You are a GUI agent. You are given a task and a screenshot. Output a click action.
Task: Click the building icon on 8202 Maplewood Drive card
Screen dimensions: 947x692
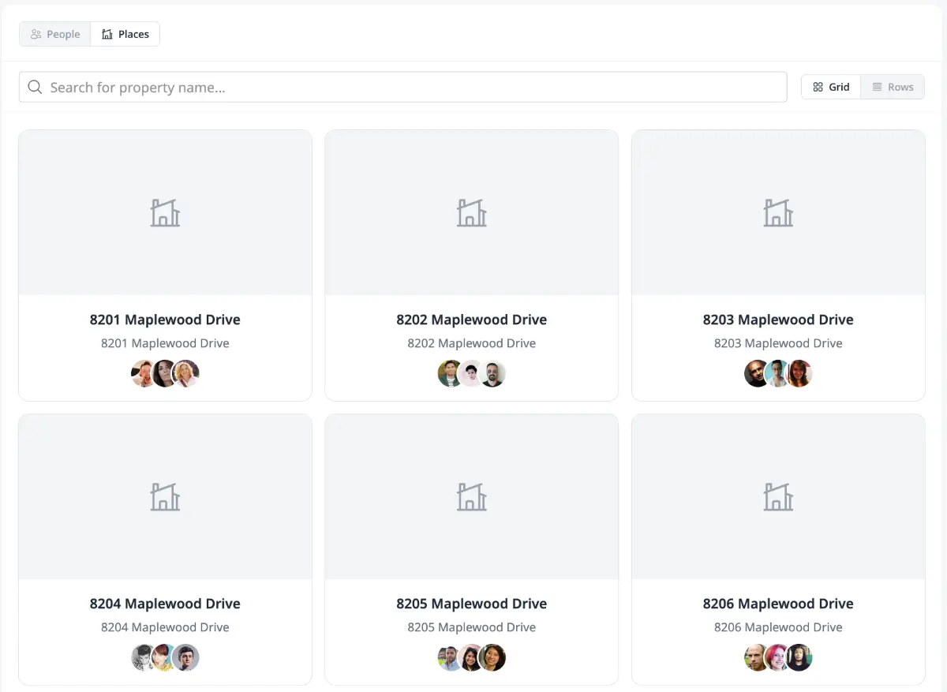coord(471,211)
